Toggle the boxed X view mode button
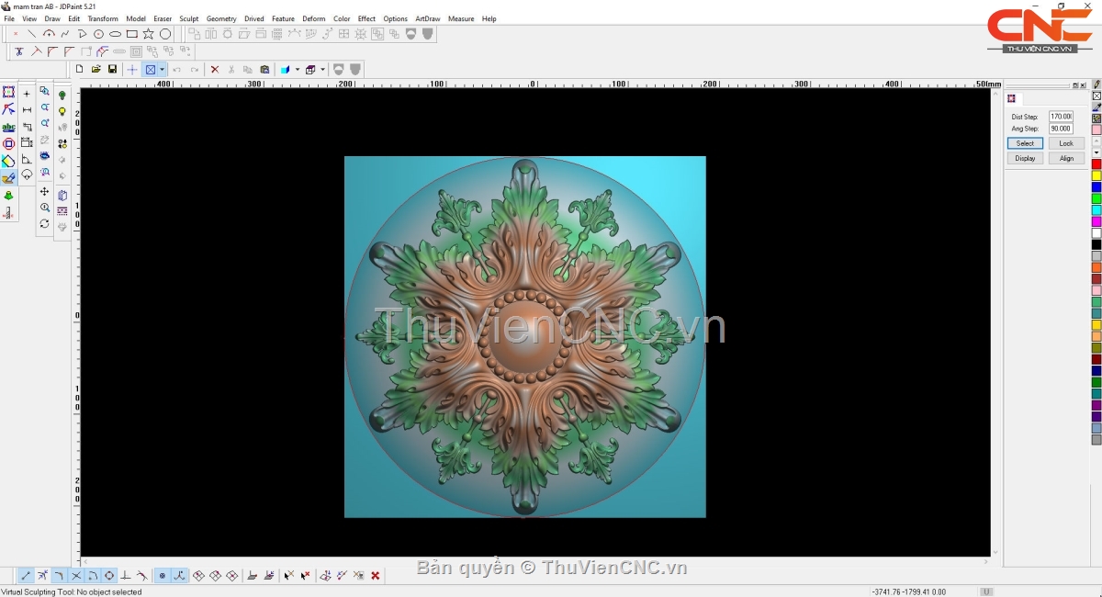This screenshot has width=1102, height=597. 151,69
